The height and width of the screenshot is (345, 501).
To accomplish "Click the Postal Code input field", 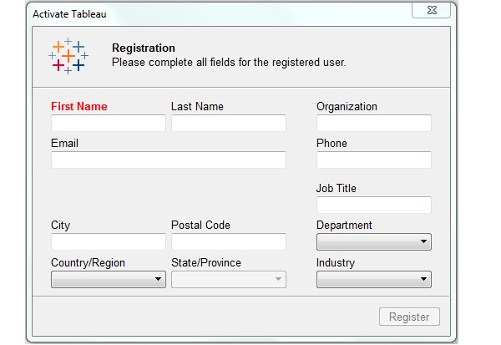I will [x=228, y=242].
